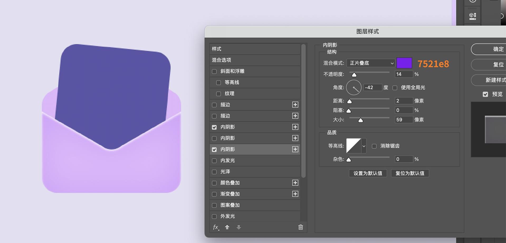Click the down arrow to move effect down

coord(239,227)
